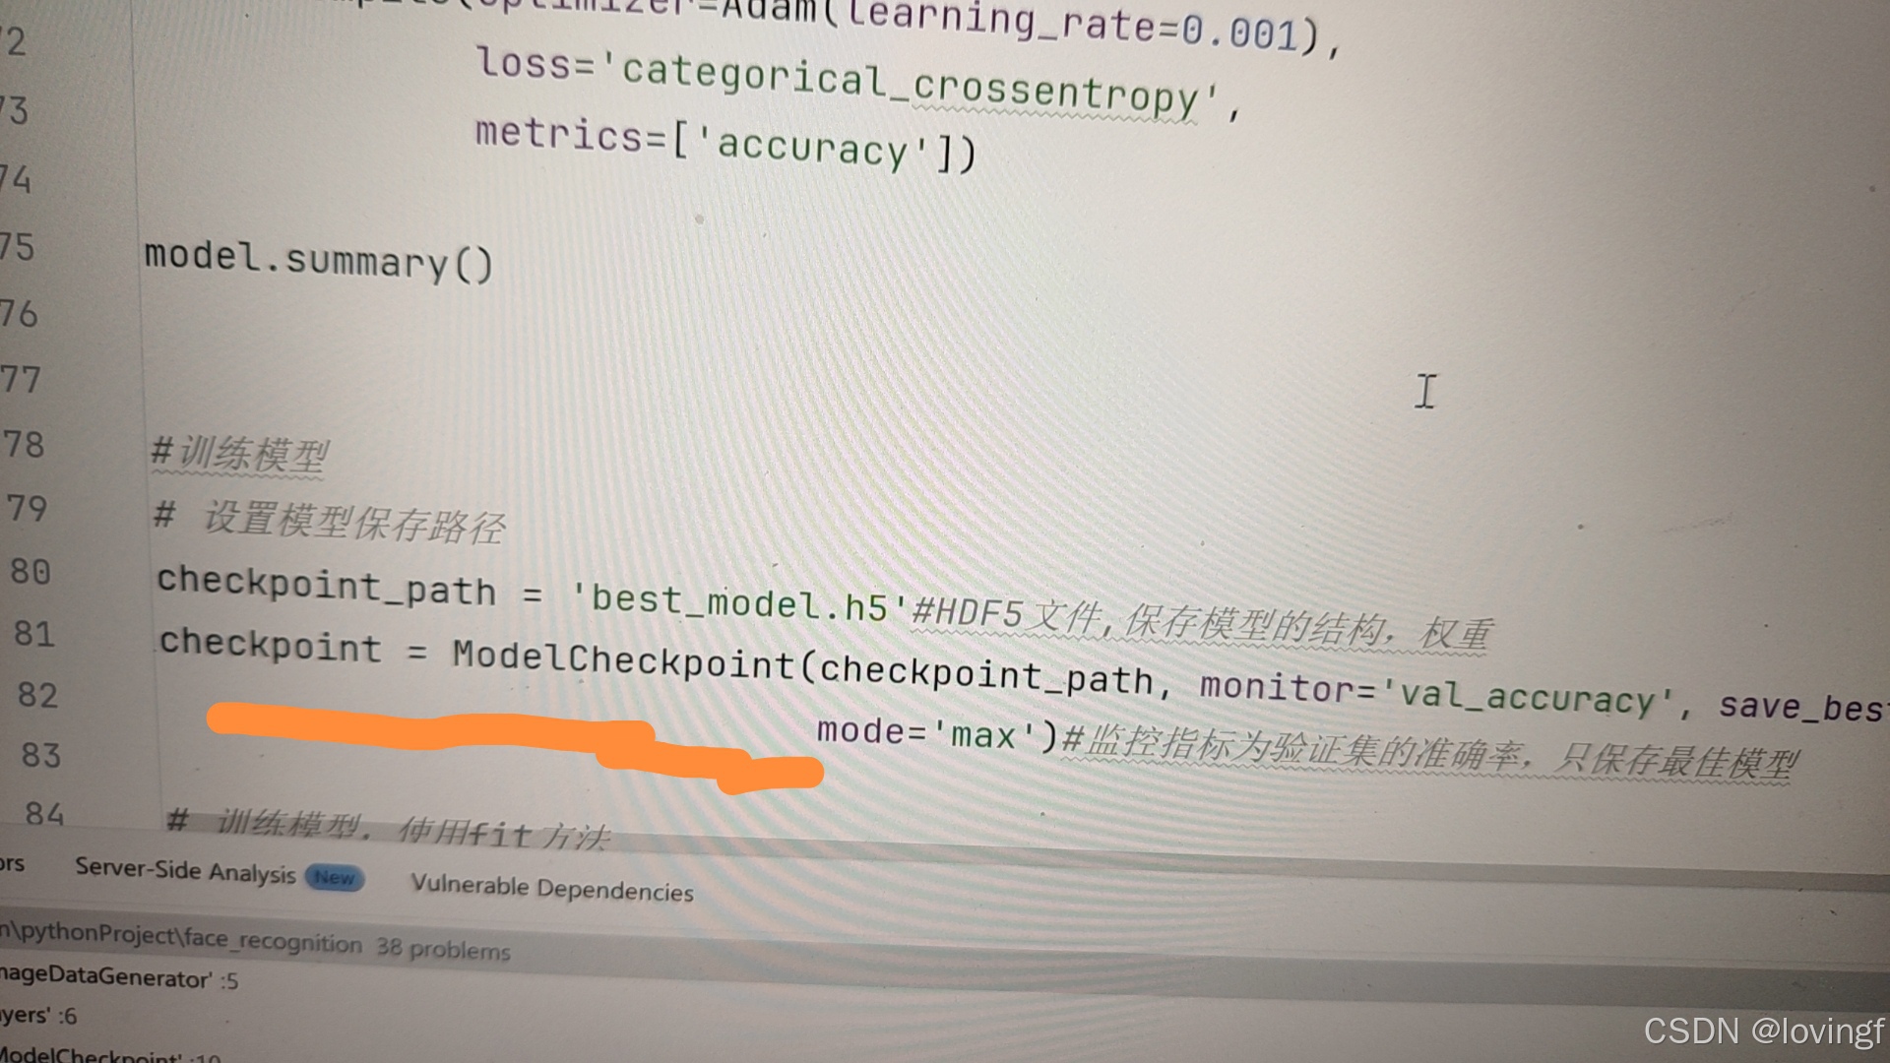Click the ModelCheckpoint class name in code
This screenshot has width=1890, height=1063.
(x=622, y=660)
